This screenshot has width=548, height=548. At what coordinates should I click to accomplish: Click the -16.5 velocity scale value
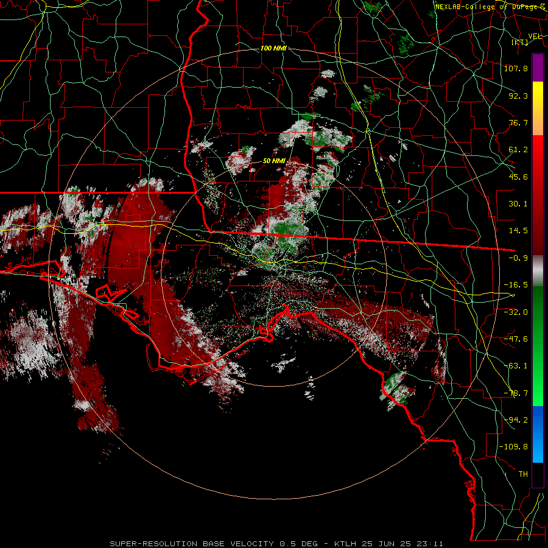[x=516, y=285]
